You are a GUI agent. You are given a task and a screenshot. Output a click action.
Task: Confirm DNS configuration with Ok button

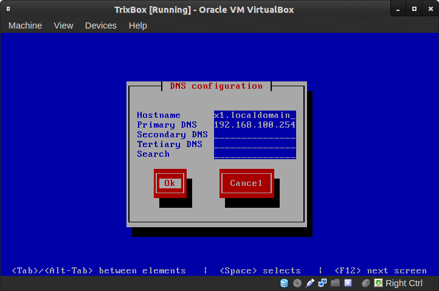pyautogui.click(x=170, y=183)
